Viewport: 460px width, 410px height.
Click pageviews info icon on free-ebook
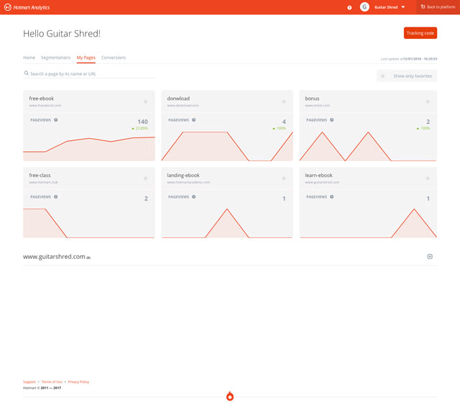click(56, 120)
